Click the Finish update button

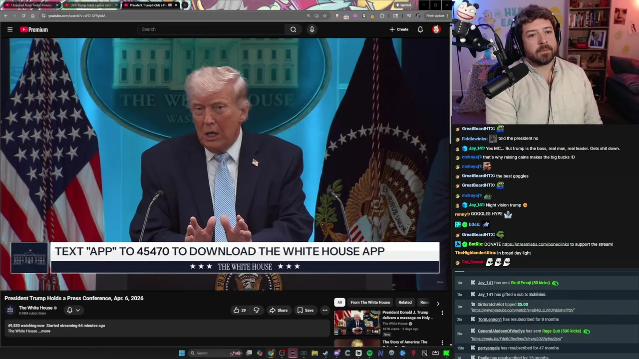(435, 15)
